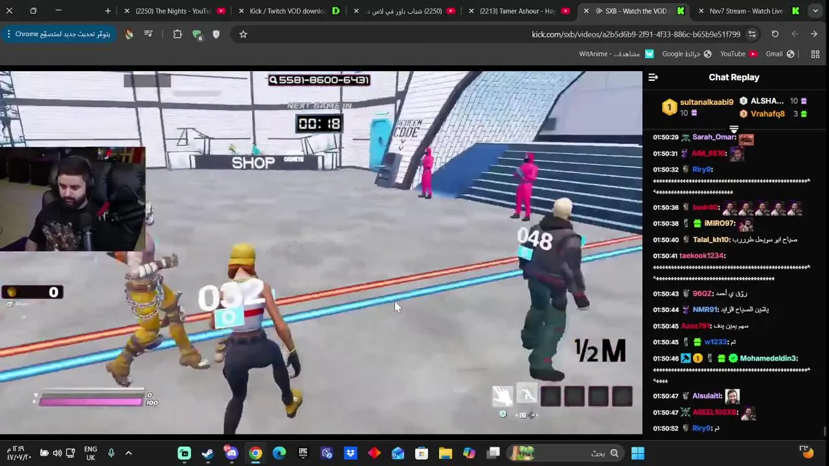Open the volume tray icon
The image size is (829, 466).
(x=57, y=453)
